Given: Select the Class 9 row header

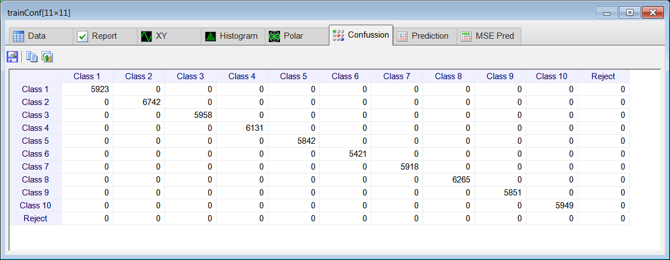Looking at the screenshot, I should coord(35,193).
